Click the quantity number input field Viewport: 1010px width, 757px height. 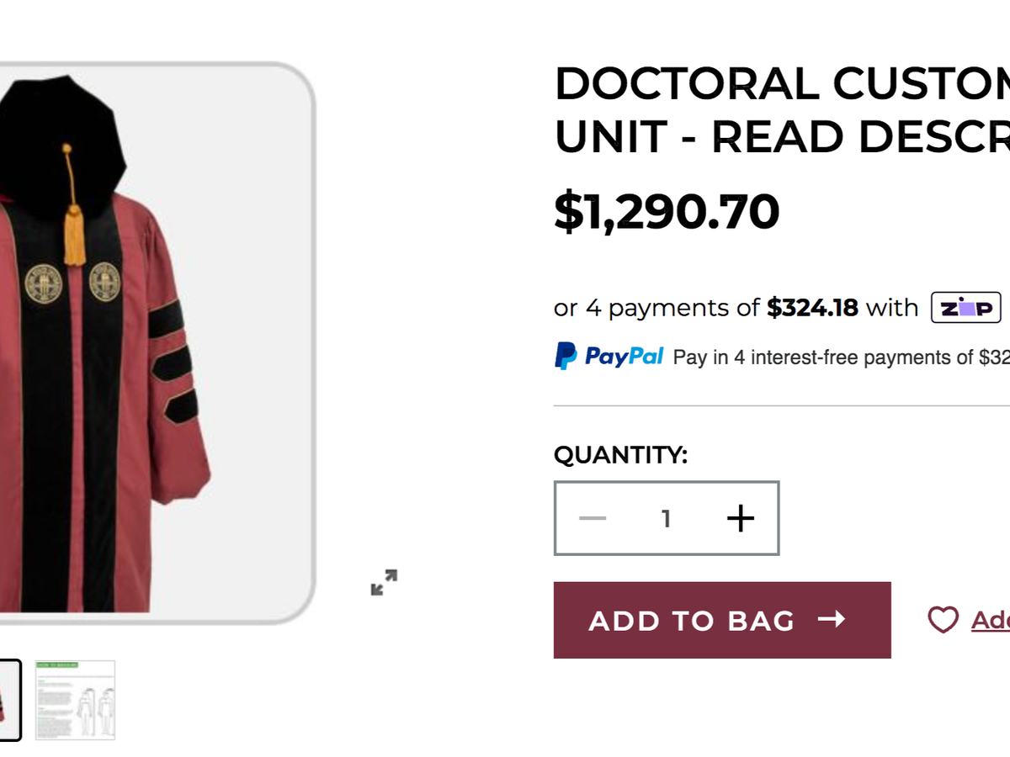click(x=666, y=518)
